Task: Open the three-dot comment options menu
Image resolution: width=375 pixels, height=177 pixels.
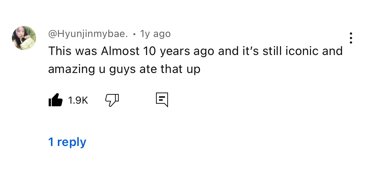Action: (x=351, y=38)
